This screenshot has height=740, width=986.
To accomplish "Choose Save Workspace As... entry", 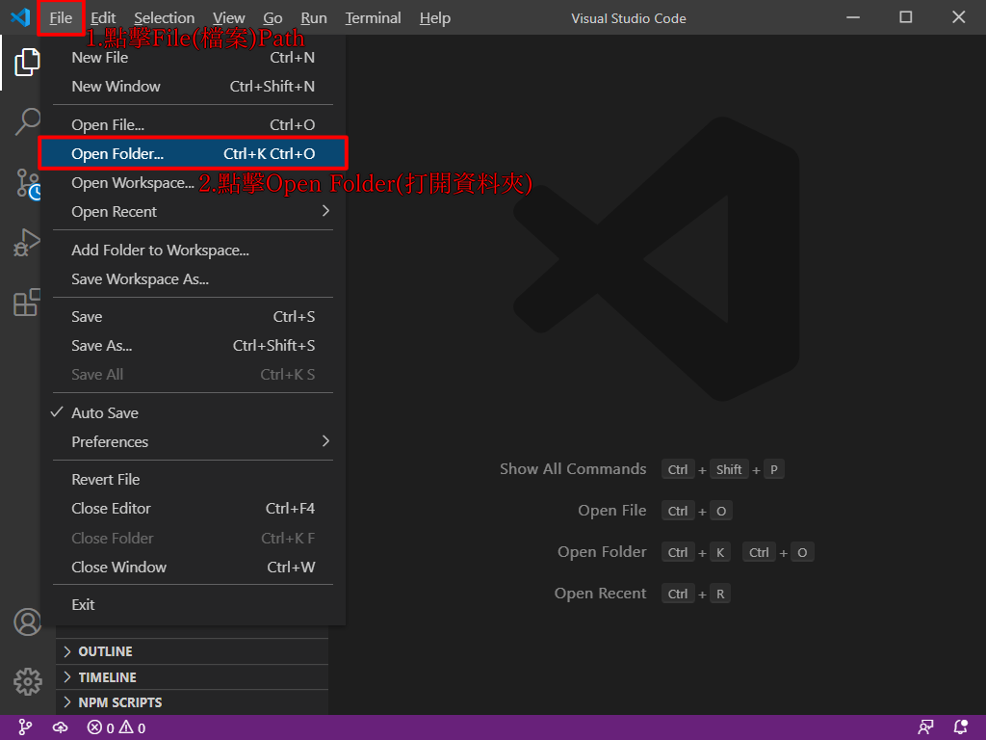I will pos(193,278).
